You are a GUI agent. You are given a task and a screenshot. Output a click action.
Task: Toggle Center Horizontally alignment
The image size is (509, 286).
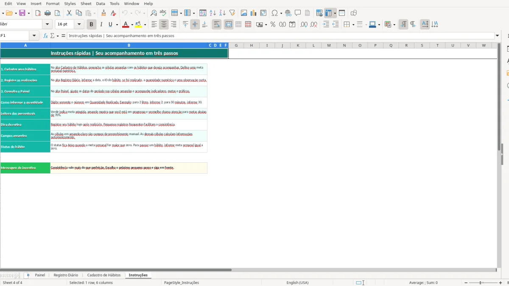[x=164, y=25]
